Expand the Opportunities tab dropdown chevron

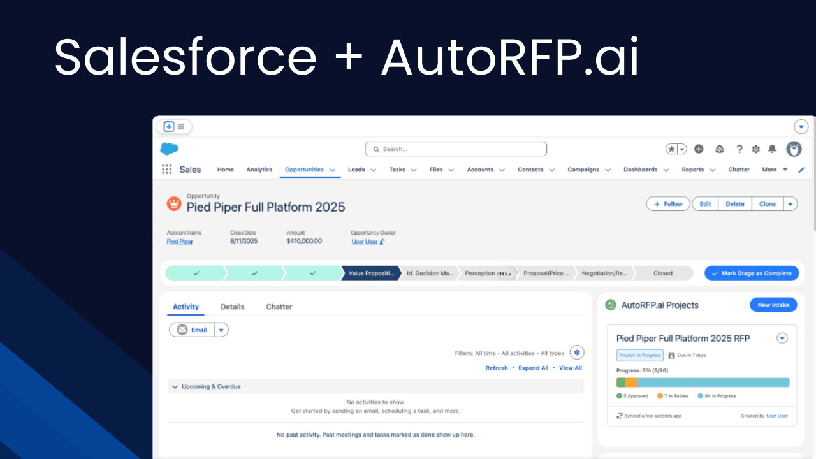333,170
